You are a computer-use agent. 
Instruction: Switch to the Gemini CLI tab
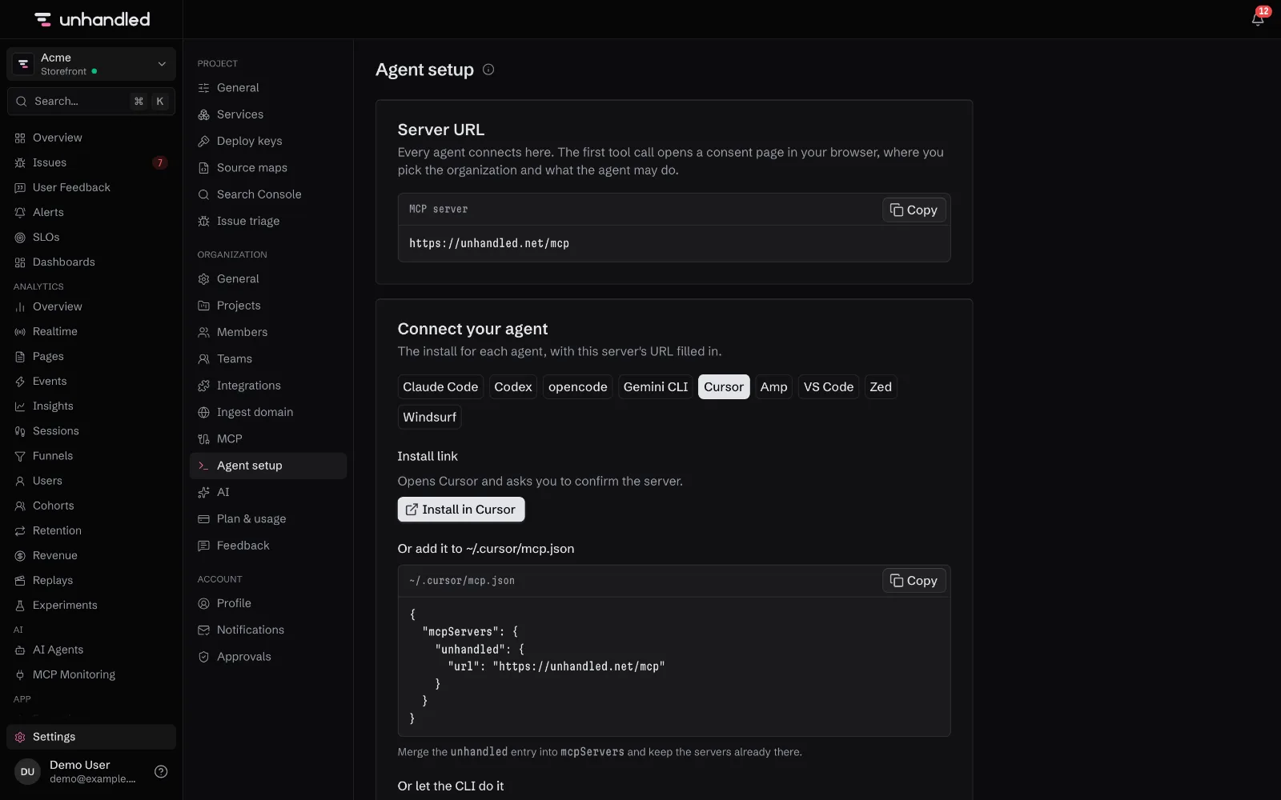[x=656, y=387]
